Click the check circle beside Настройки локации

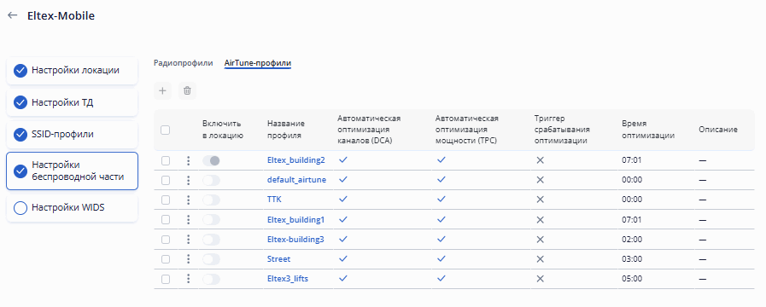point(20,71)
